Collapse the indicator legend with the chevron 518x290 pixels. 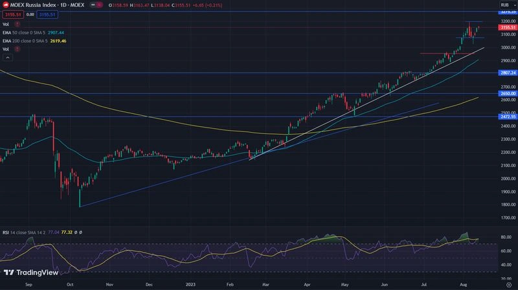8,58
